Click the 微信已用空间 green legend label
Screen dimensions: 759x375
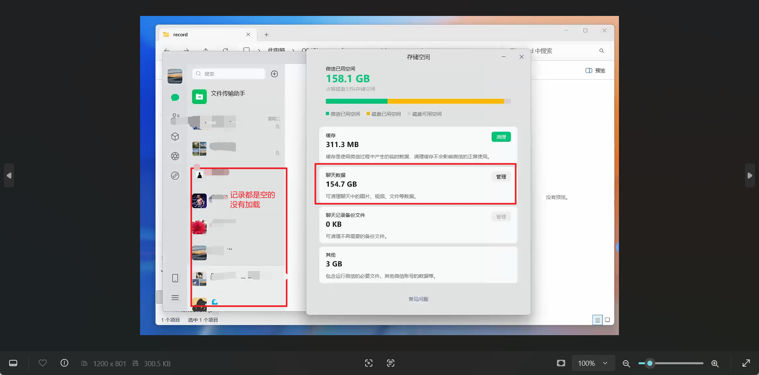click(x=343, y=114)
